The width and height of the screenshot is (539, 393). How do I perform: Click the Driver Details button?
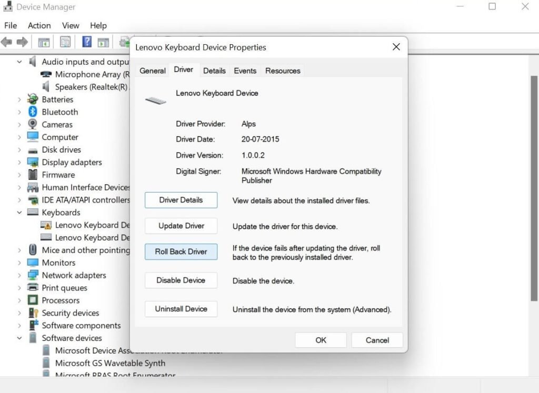pyautogui.click(x=181, y=200)
